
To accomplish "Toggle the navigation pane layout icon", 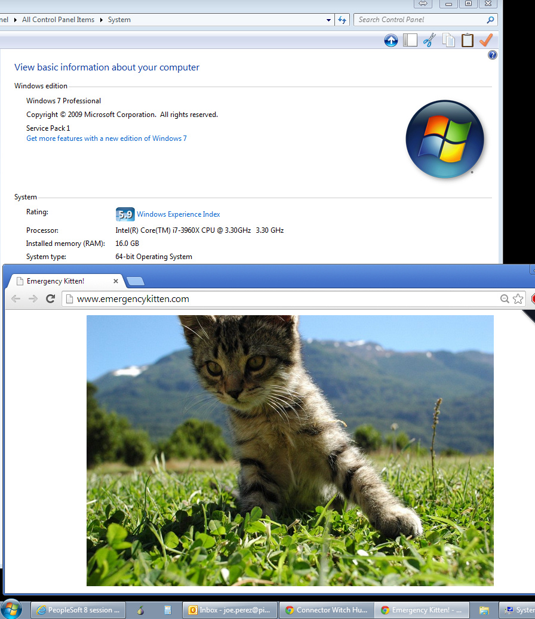I will pos(410,40).
